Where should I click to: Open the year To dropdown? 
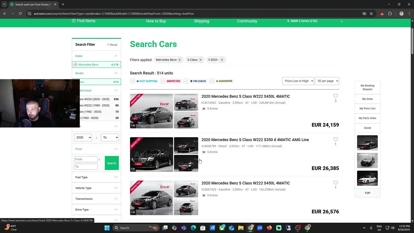coord(110,138)
